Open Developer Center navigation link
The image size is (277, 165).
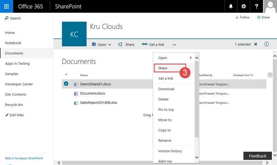(x=19, y=84)
